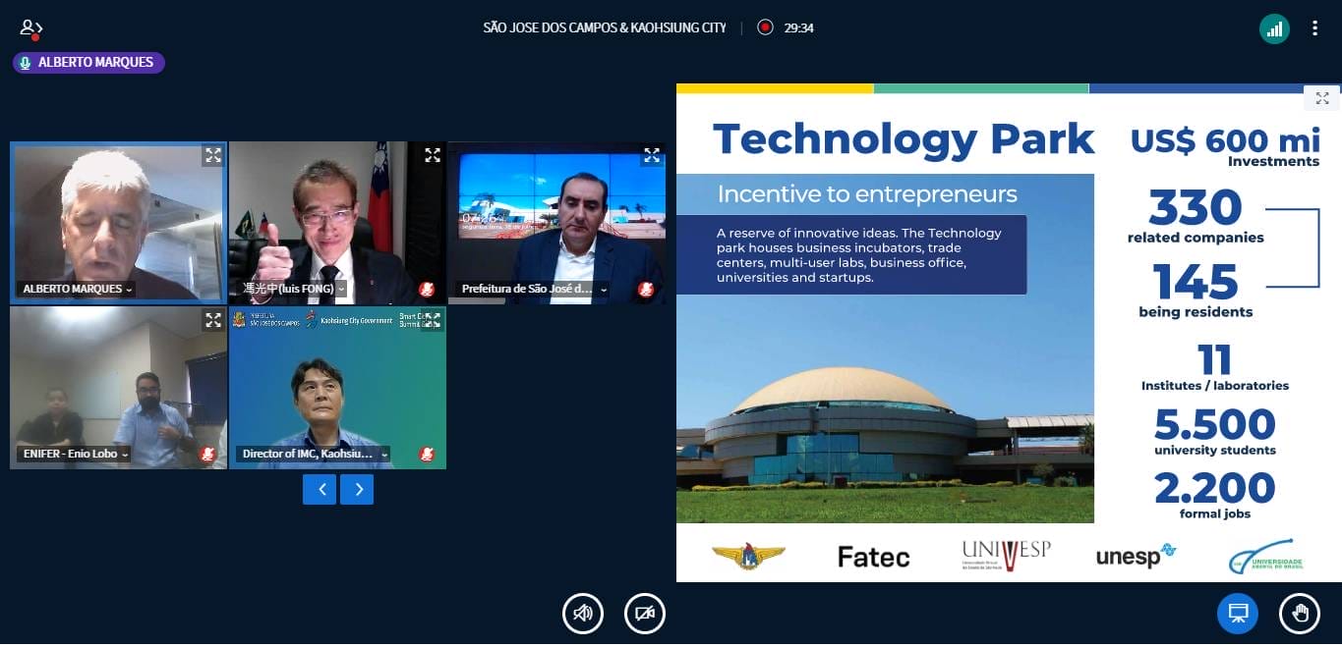Hide the presentation with the blue button
The image size is (1342, 647).
(x=1238, y=614)
